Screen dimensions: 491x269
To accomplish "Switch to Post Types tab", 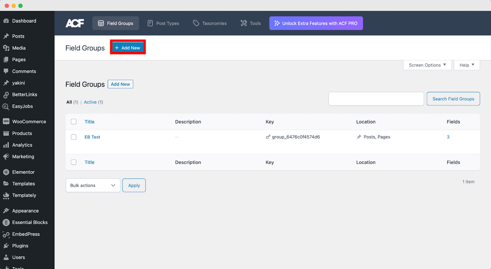I will (163, 23).
